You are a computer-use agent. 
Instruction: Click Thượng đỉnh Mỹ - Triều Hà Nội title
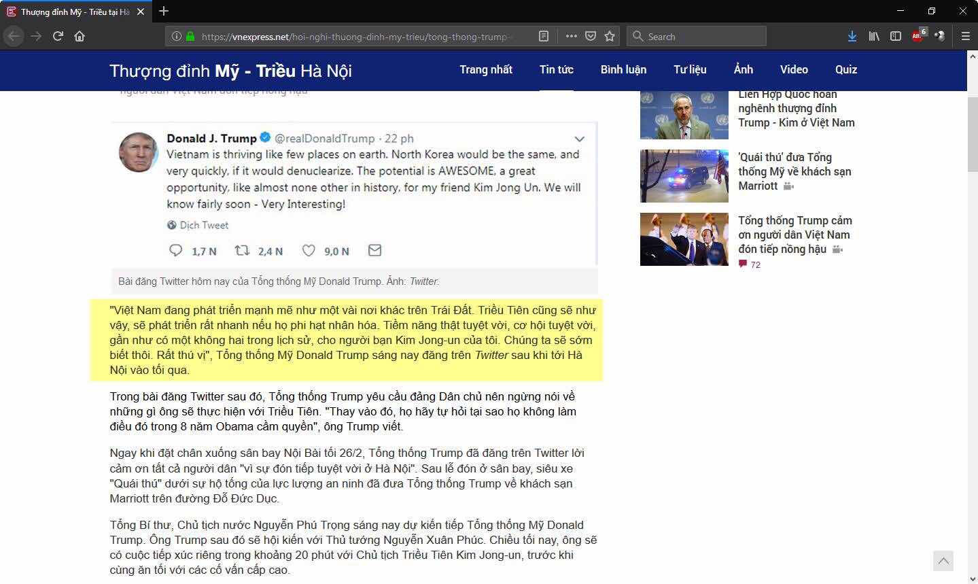coord(230,71)
